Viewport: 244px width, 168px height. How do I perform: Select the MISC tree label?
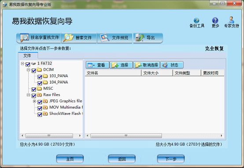click(x=48, y=88)
